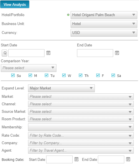The width and height of the screenshot is (139, 165).
Task: Open the Start Date calendar picker icon
Action: pyautogui.click(x=48, y=53)
